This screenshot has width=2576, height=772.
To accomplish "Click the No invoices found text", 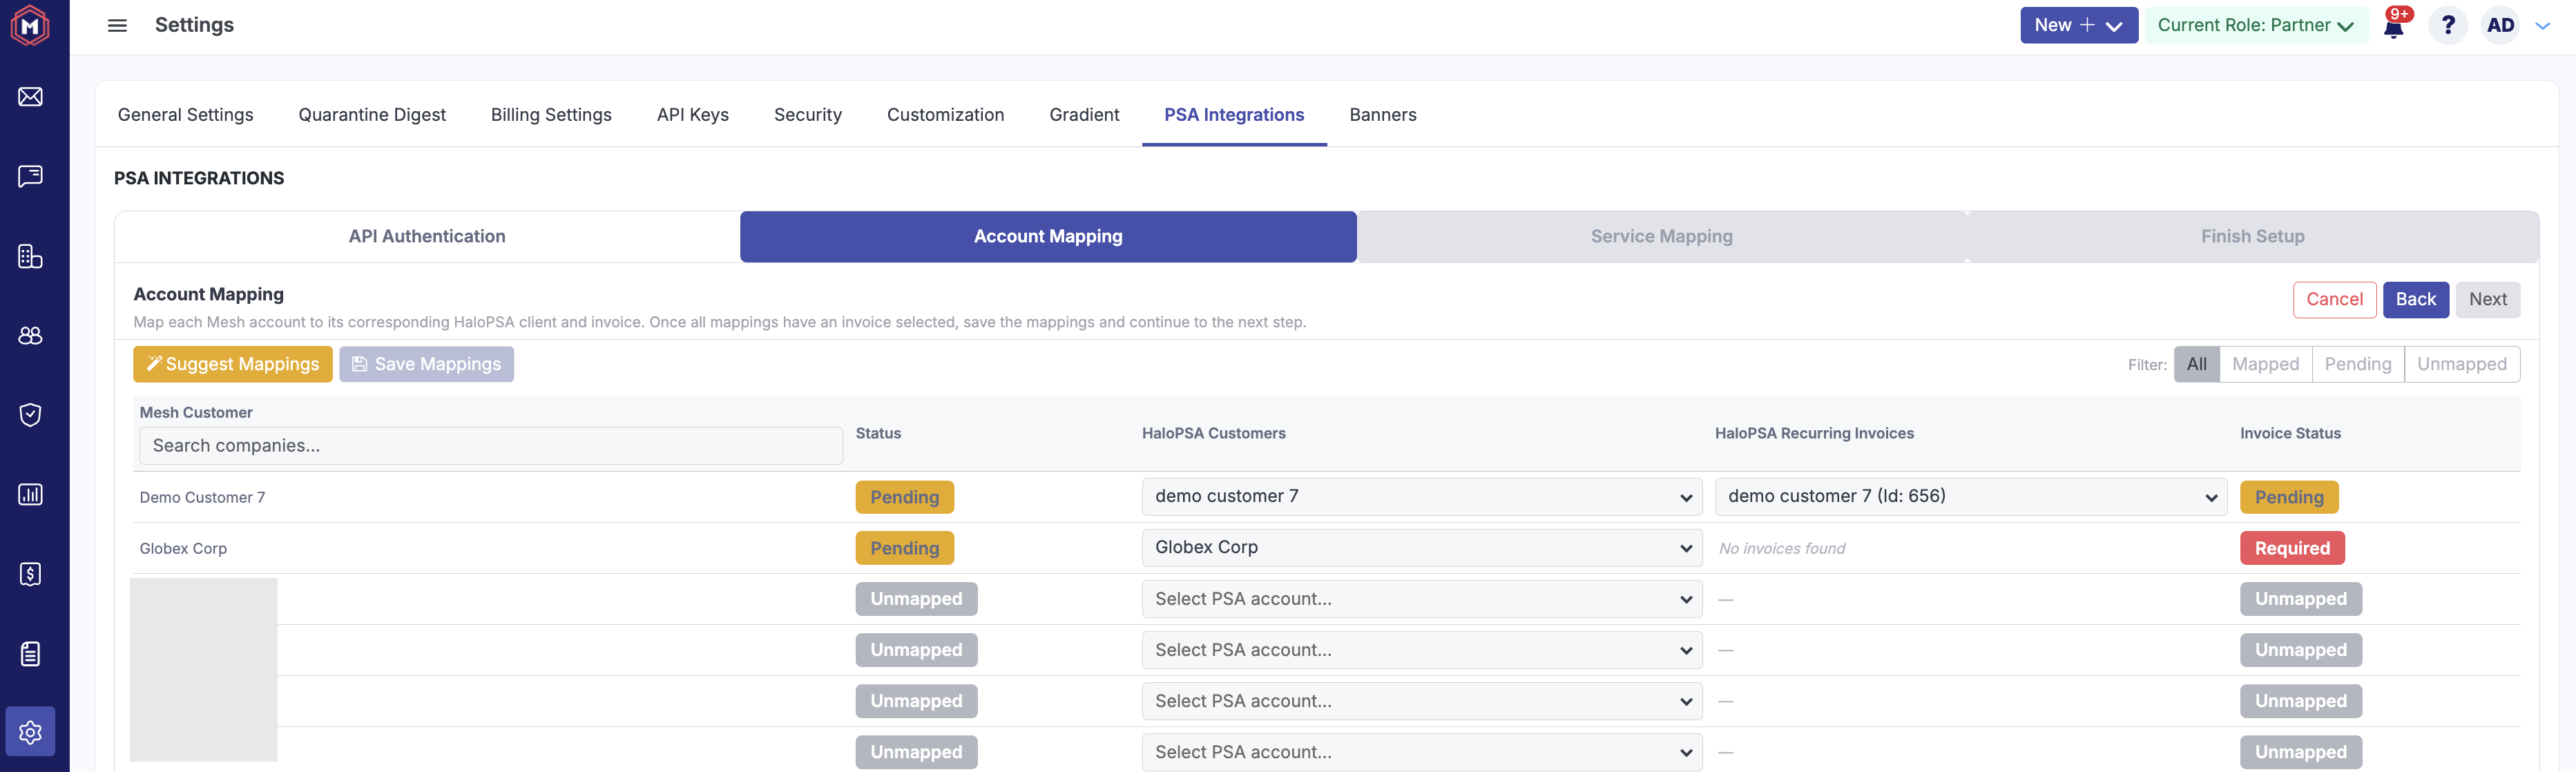I will coord(1781,549).
